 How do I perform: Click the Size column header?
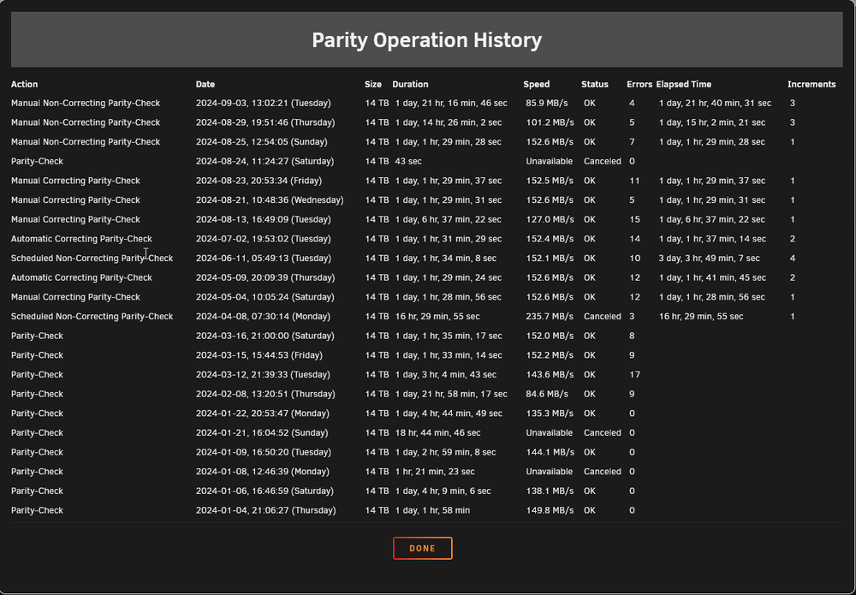tap(373, 84)
